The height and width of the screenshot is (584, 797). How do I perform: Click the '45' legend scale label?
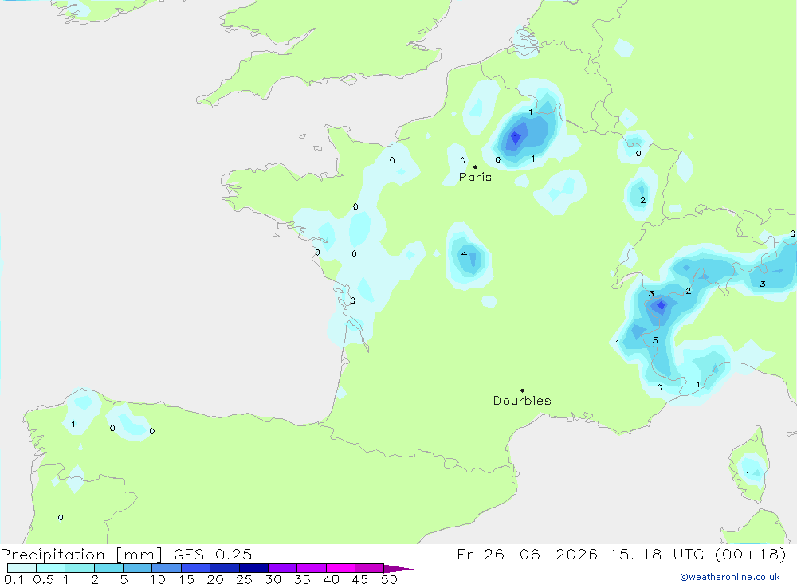pos(360,579)
